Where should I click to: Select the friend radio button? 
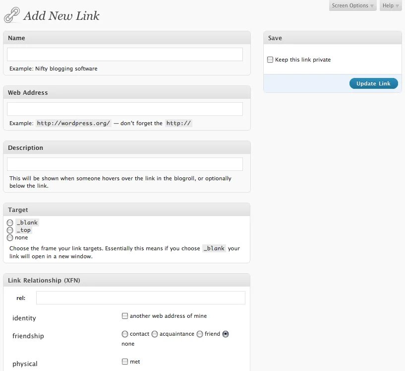(200, 334)
